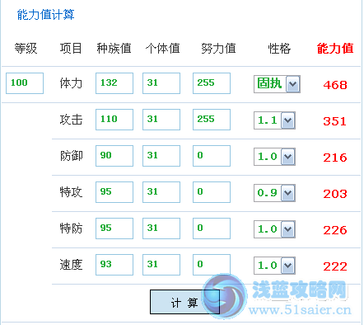Select the 特防 努力值 input field

point(212,228)
